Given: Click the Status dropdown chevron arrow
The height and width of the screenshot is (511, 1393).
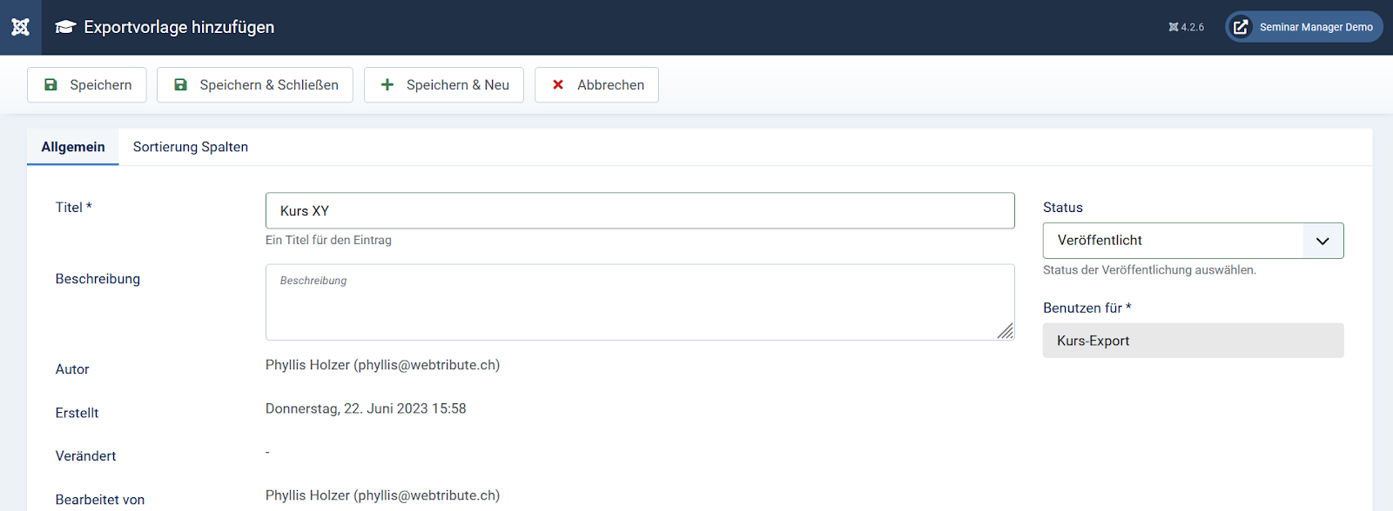Looking at the screenshot, I should [x=1323, y=241].
